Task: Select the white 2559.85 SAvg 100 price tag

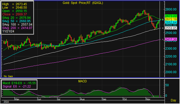Action: [x=171, y=28]
